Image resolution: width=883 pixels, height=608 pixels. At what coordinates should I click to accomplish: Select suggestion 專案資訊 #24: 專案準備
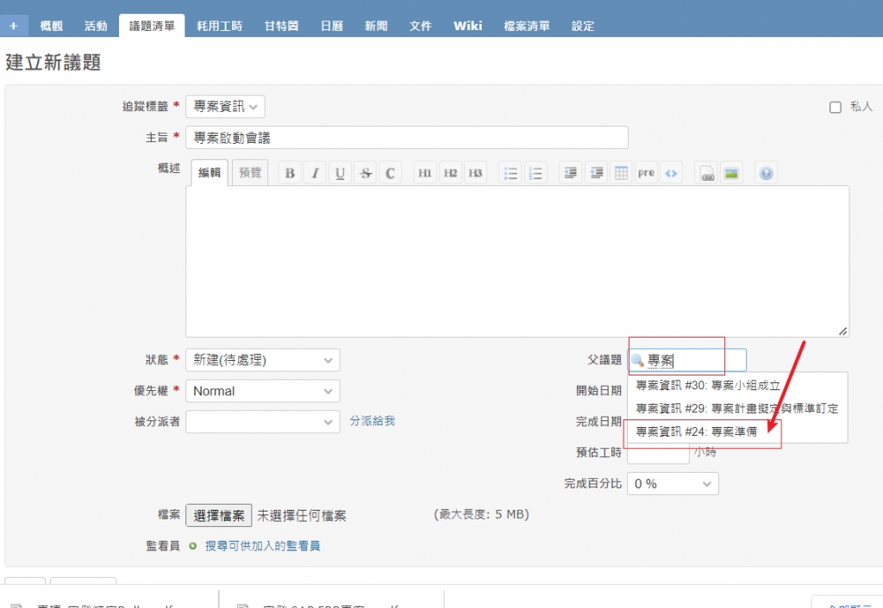click(696, 431)
